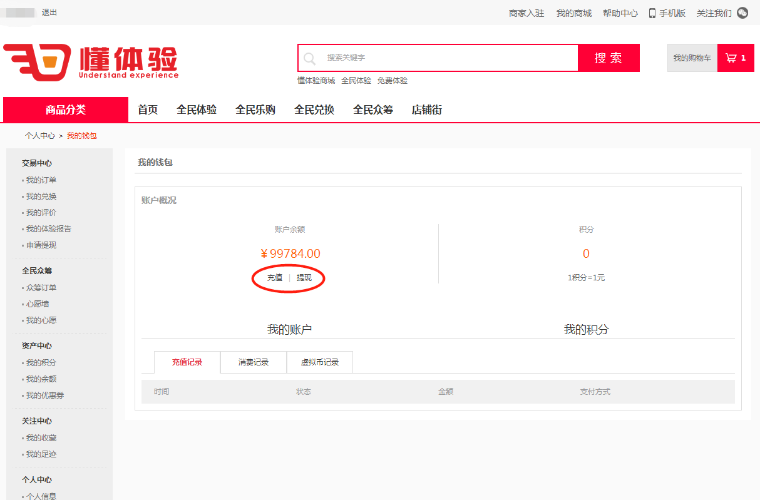Click the magnifier icon in search box
The width and height of the screenshot is (760, 500).
point(309,58)
